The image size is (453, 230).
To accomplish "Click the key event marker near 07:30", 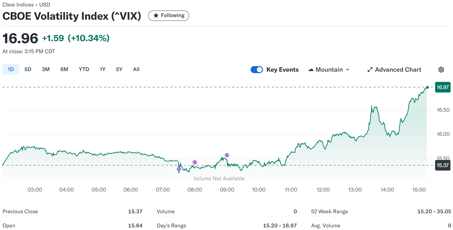I will coord(179,169).
